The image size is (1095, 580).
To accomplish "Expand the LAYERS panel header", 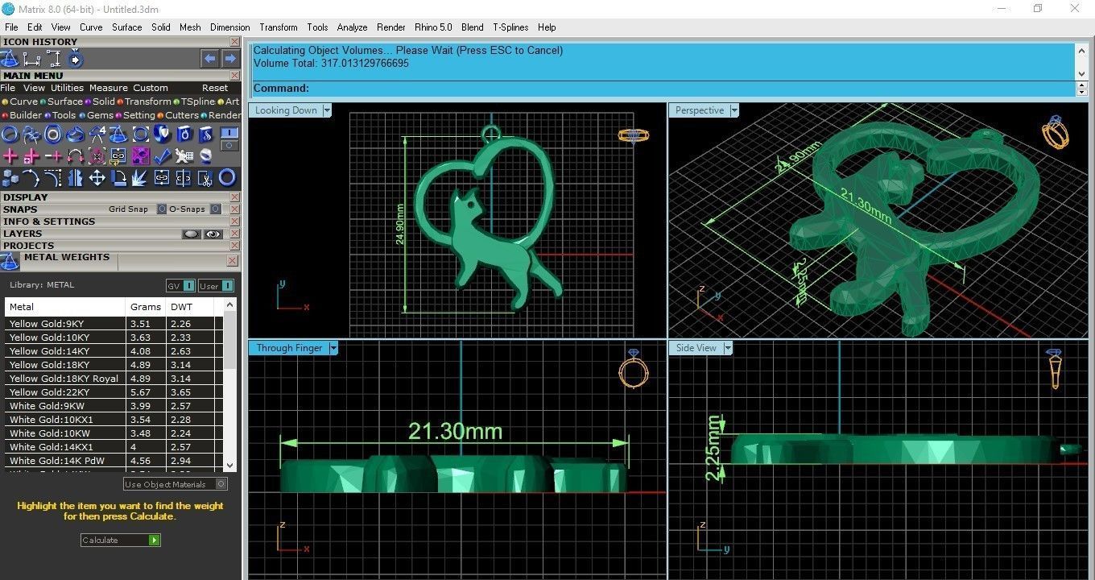I will click(x=120, y=234).
